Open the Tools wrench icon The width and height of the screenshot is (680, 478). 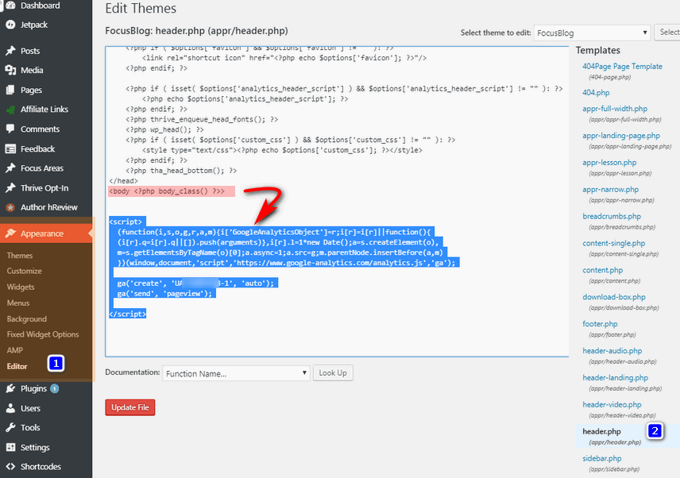point(11,427)
